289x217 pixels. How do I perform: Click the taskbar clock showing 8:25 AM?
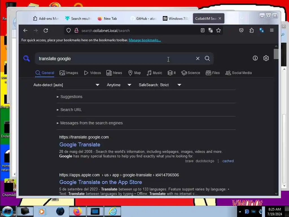[275, 212]
